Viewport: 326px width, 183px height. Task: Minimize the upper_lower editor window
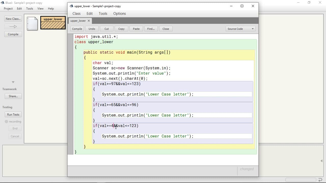coord(231,6)
